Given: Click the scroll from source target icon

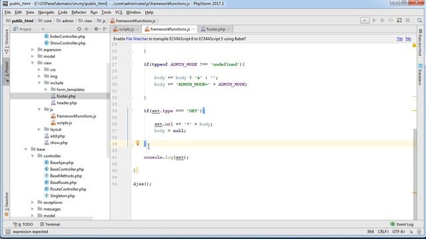Looking at the screenshot, I should point(79,29).
